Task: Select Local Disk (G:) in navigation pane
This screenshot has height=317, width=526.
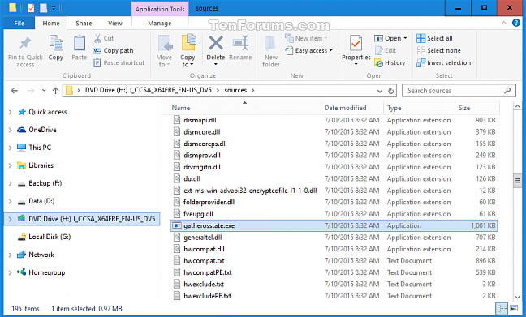Action: coord(50,237)
